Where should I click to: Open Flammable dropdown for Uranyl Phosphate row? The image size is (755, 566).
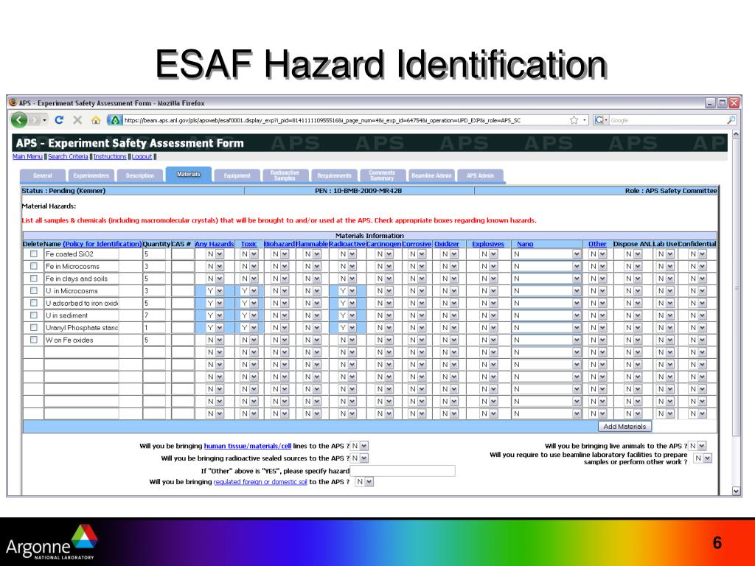pyautogui.click(x=312, y=328)
